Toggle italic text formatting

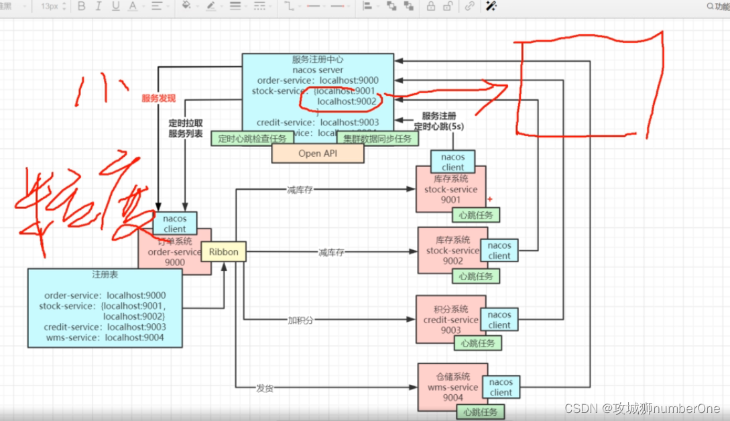point(99,6)
